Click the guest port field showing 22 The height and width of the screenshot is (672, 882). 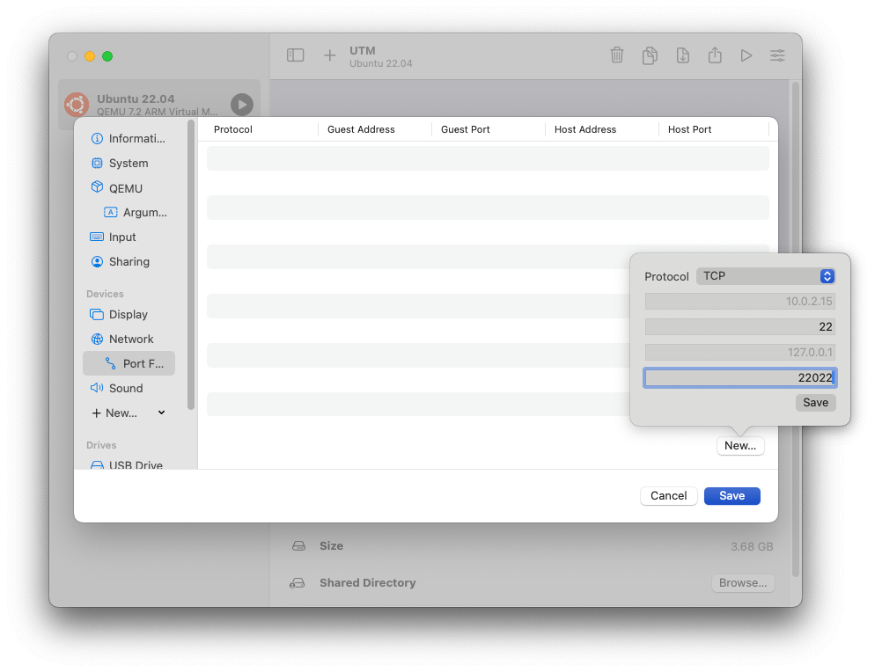tap(739, 326)
